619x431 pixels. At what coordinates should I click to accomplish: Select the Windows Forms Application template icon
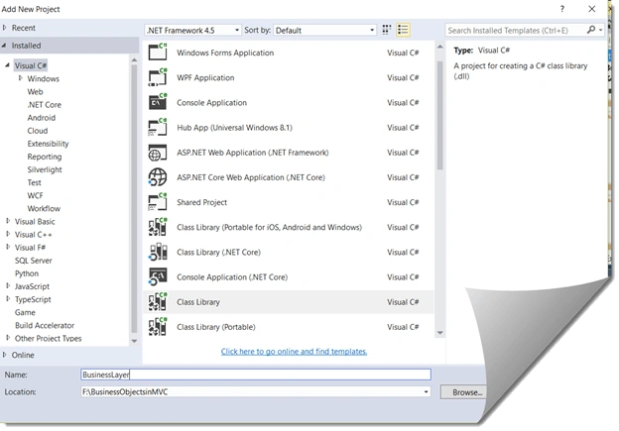(x=158, y=53)
